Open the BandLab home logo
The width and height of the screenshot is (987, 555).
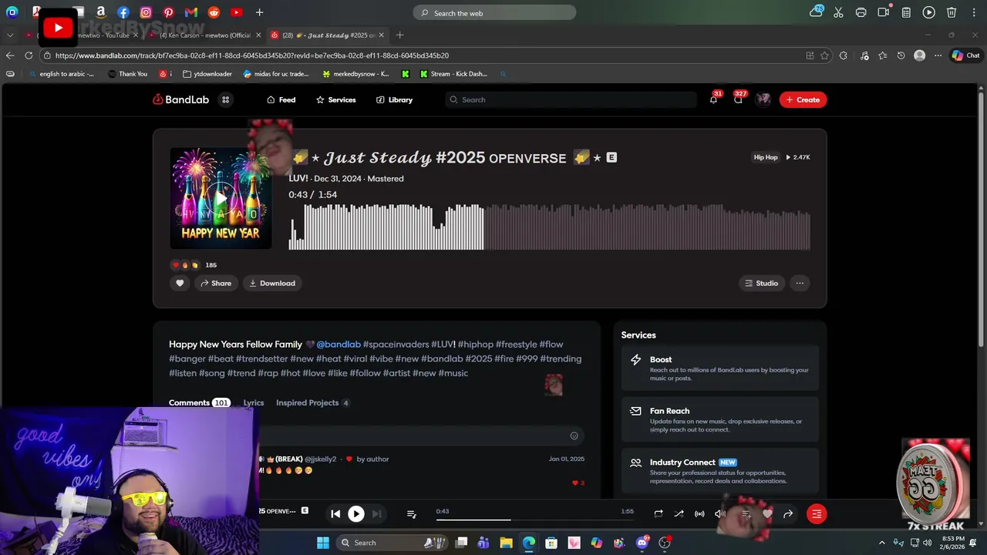(180, 99)
